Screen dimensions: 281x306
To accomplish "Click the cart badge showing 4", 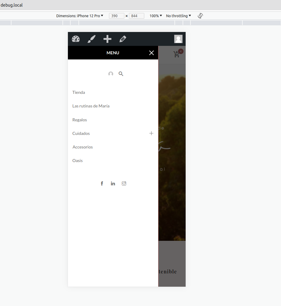I will click(x=181, y=51).
